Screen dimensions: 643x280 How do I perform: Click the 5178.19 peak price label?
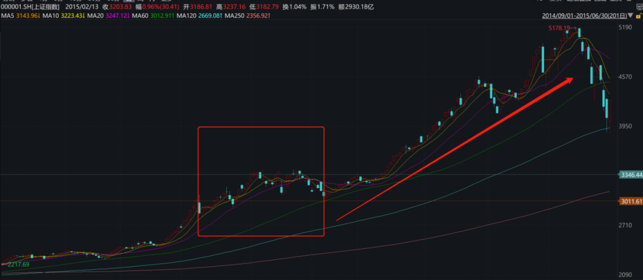pyautogui.click(x=559, y=28)
